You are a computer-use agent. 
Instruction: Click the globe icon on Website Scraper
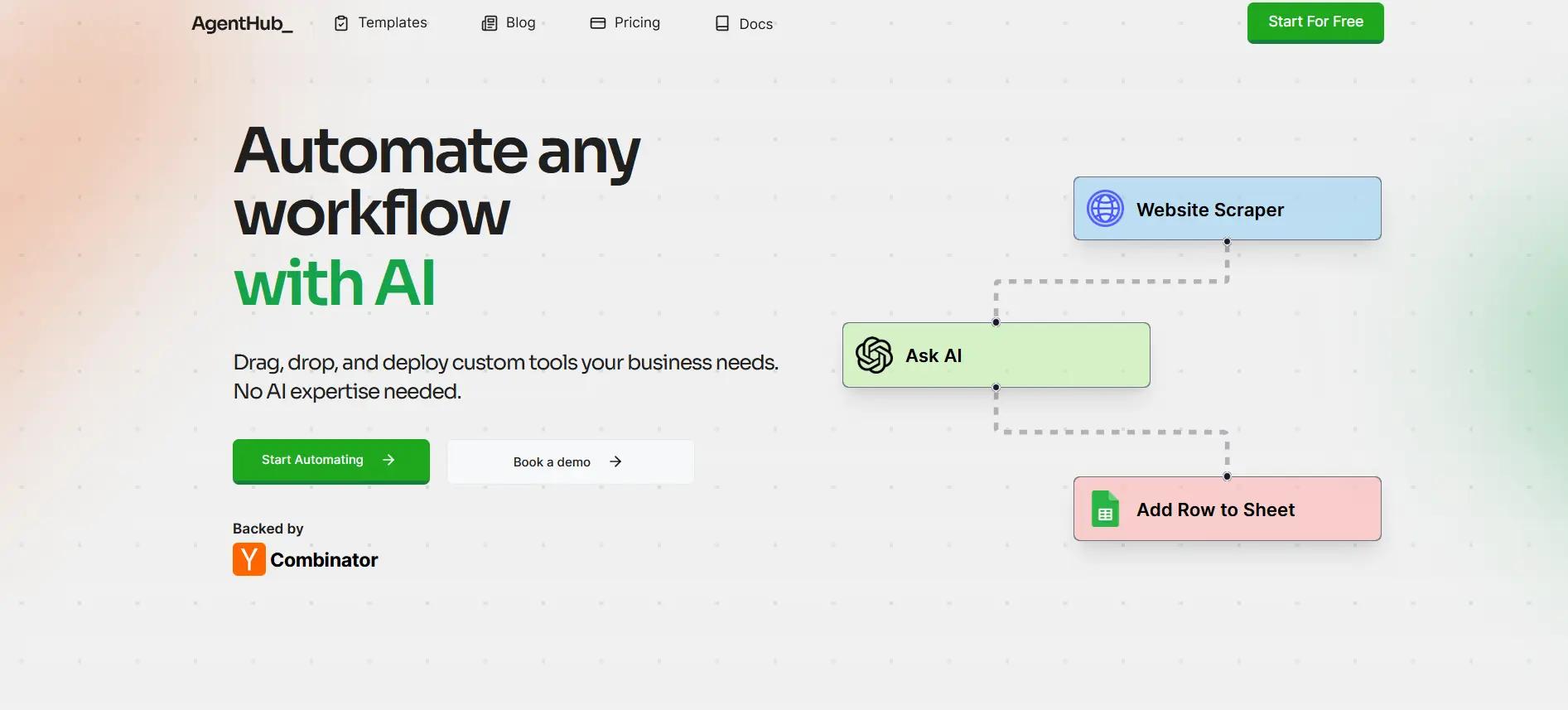tap(1106, 209)
